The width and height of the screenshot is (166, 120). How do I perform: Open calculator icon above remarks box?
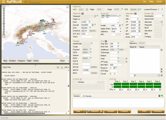[159, 96]
